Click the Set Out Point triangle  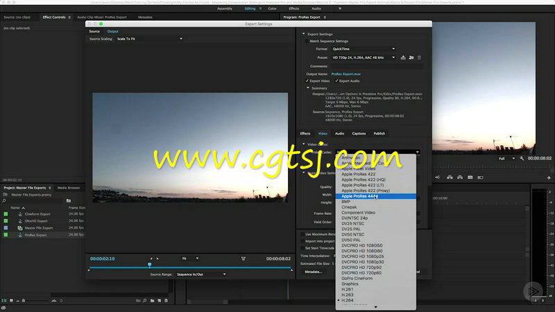[157, 259]
